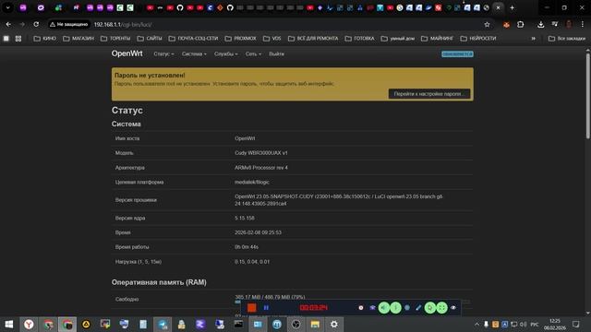Select kernel version 5.15.158
This screenshot has height=332, width=591.
[x=244, y=218]
